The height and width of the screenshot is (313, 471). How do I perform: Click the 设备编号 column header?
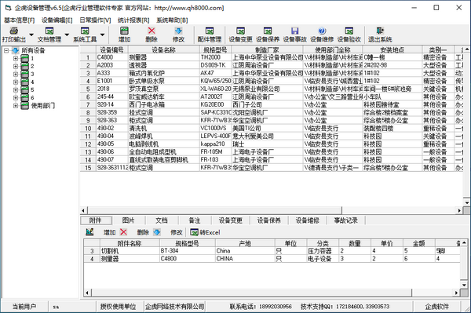click(111, 50)
